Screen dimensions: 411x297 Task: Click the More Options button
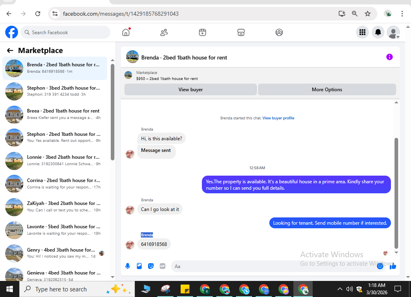coord(327,90)
